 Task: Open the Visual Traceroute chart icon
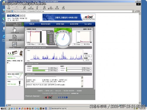[x=14, y=44]
